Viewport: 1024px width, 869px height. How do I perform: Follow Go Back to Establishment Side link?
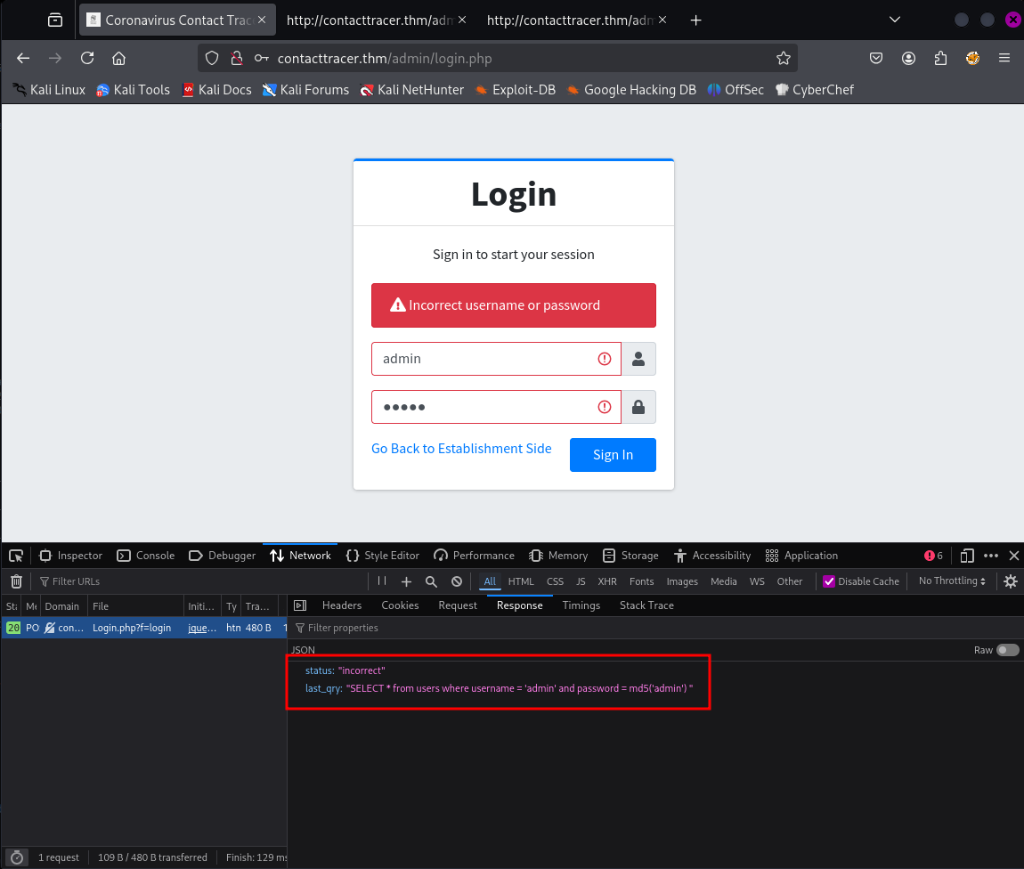click(461, 448)
